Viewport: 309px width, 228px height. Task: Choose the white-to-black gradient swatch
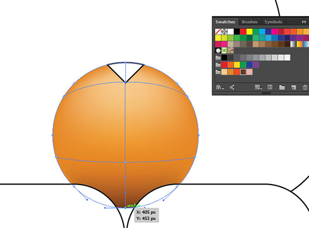tap(293, 44)
